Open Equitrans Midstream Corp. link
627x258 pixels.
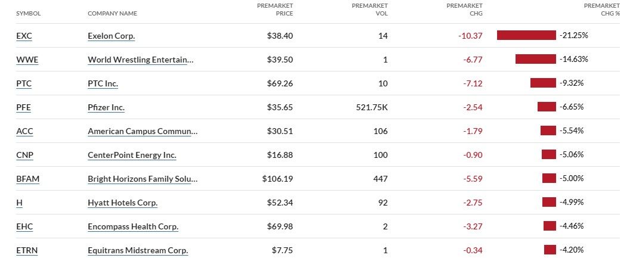pyautogui.click(x=138, y=250)
